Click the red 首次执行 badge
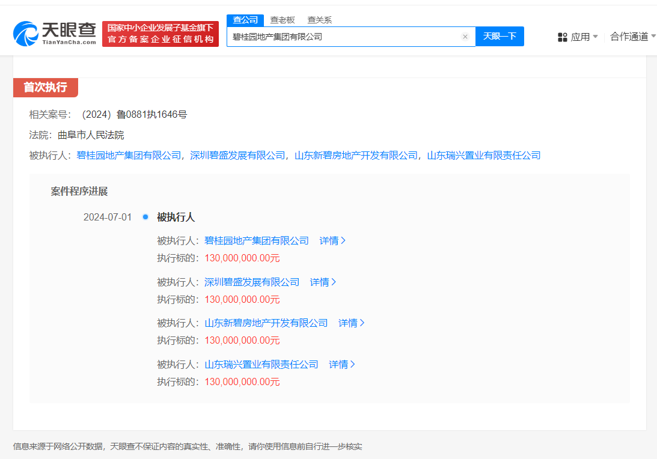The width and height of the screenshot is (657, 459). (46, 88)
